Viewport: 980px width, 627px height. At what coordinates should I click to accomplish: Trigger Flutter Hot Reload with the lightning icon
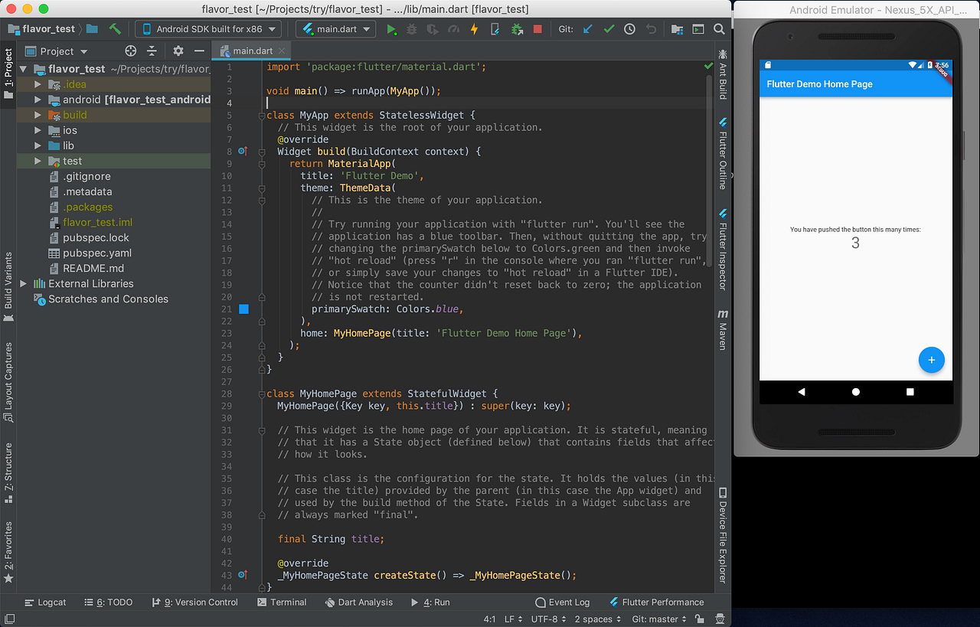point(472,28)
